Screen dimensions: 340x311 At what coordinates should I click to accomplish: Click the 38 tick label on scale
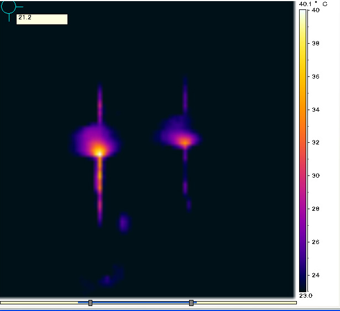(316, 43)
